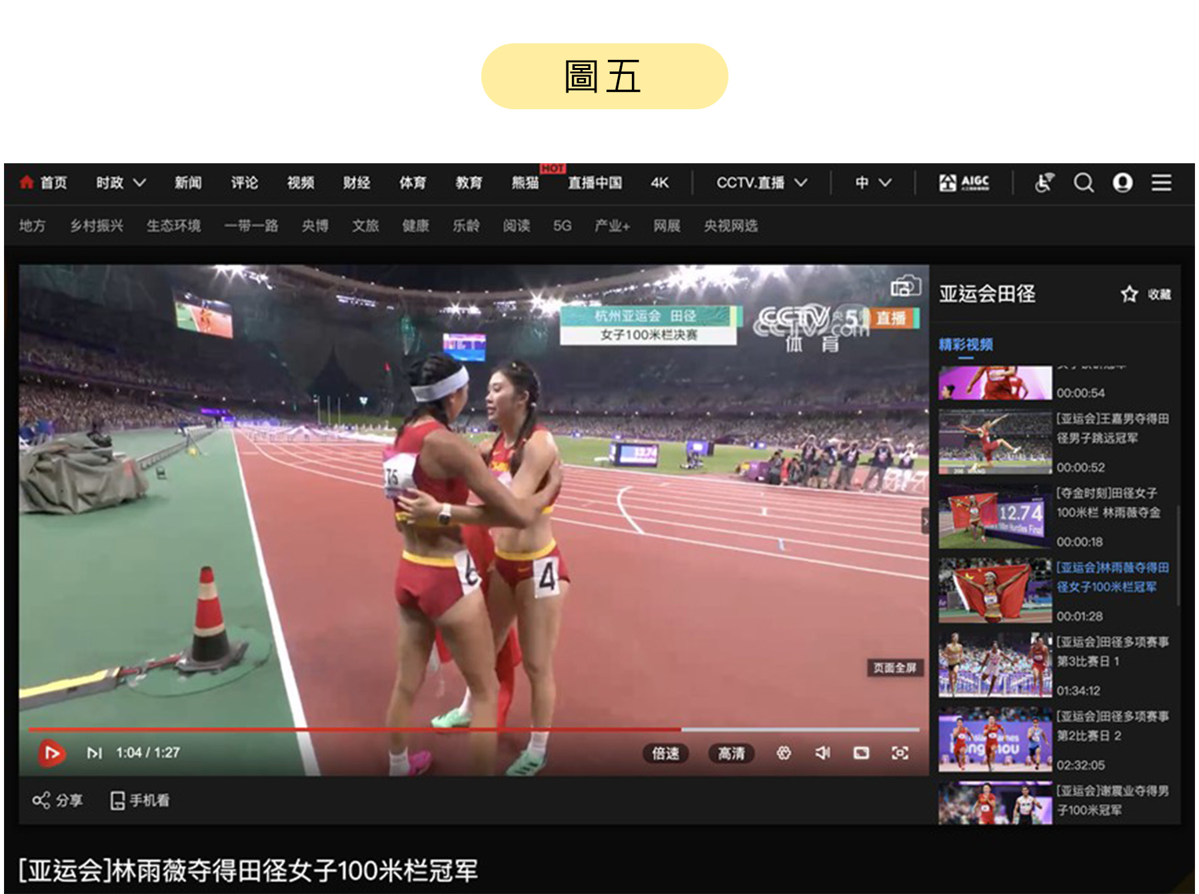Go to the 阅读 link
The width and height of the screenshot is (1199, 894).
(x=517, y=226)
